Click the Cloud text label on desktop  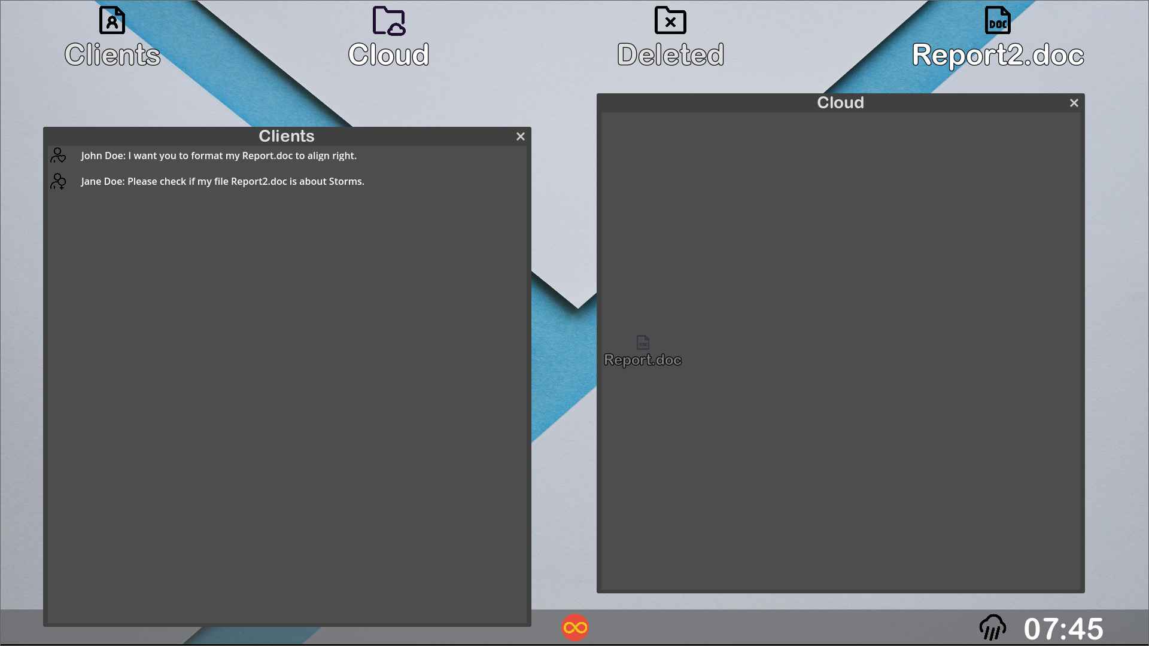pos(388,55)
